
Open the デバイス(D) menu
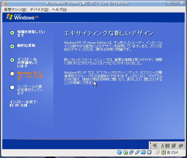pos(39,9)
